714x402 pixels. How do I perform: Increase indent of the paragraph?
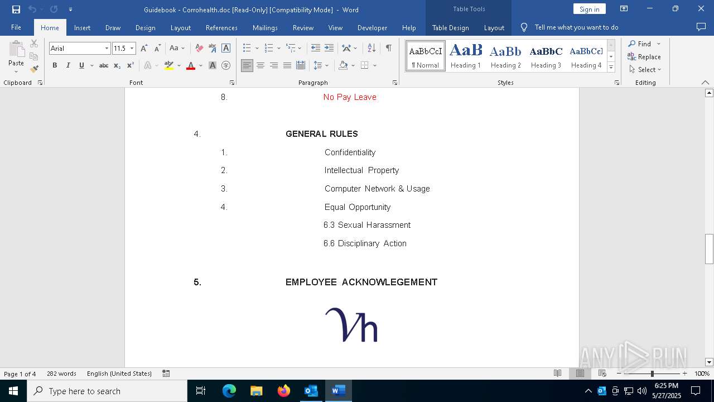[x=329, y=48]
